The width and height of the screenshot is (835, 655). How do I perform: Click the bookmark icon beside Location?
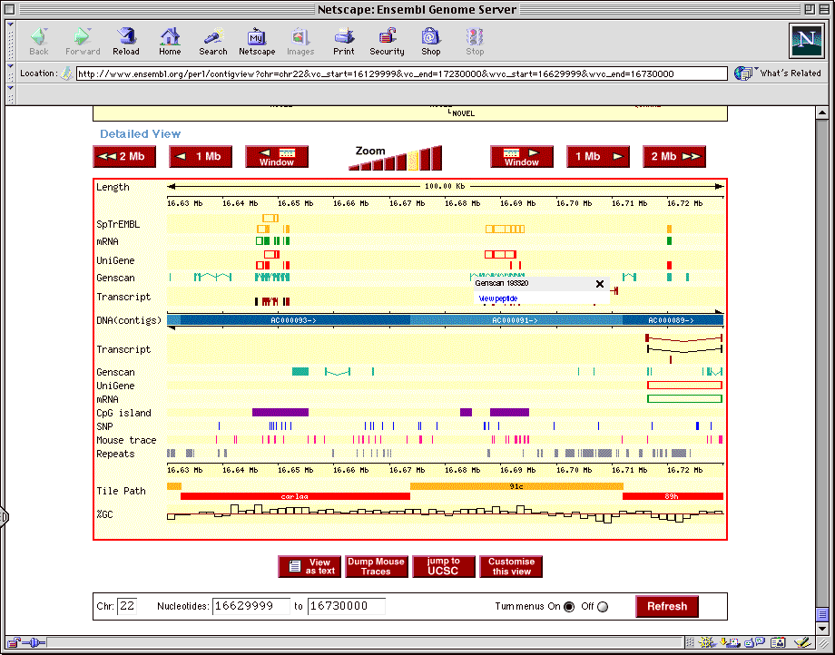pos(66,73)
